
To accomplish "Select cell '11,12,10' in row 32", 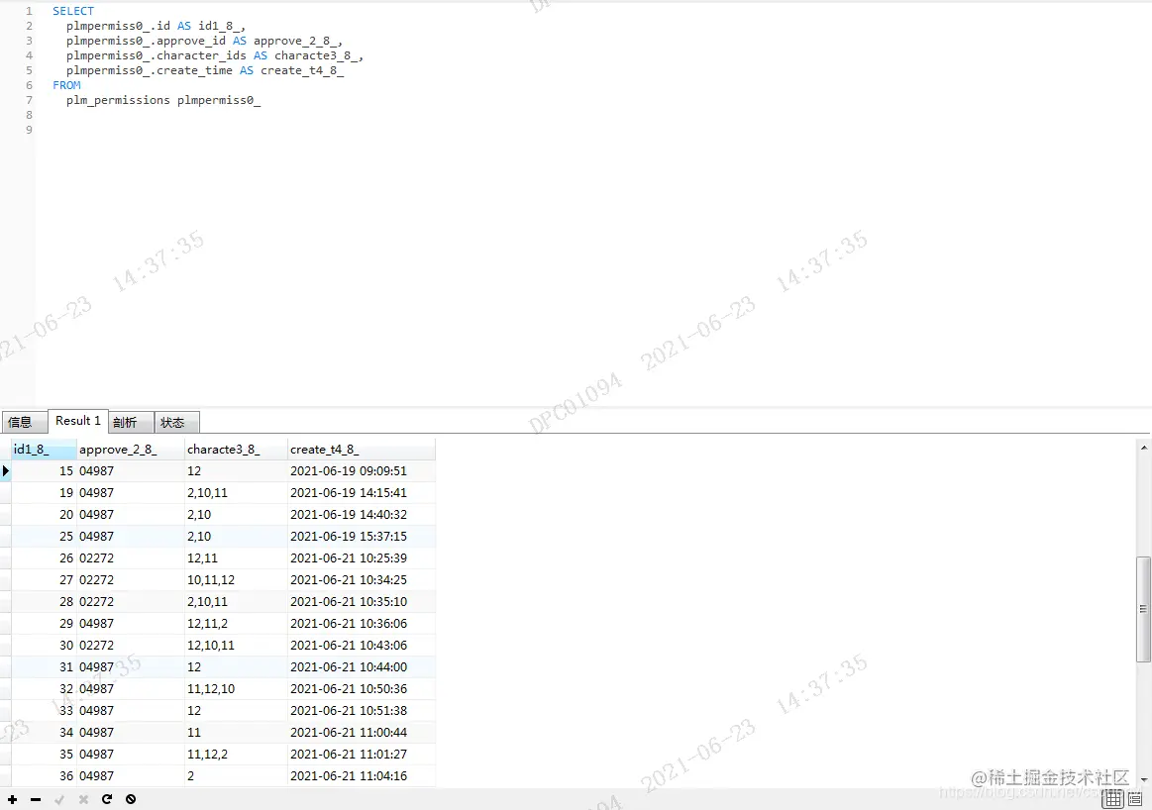I will point(236,689).
